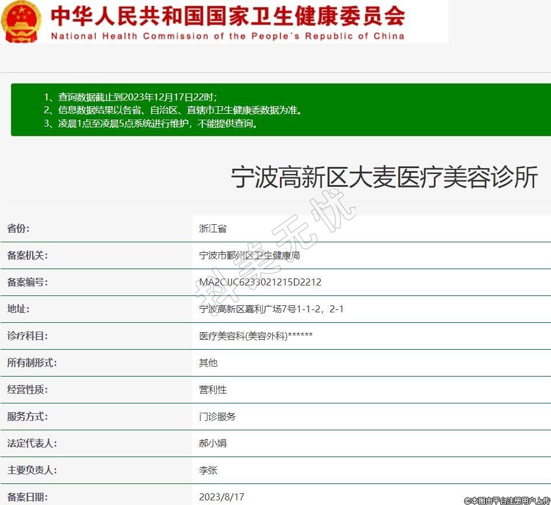Click the notice about 凌晨1点至凌晨5点 maintenance

click(151, 123)
